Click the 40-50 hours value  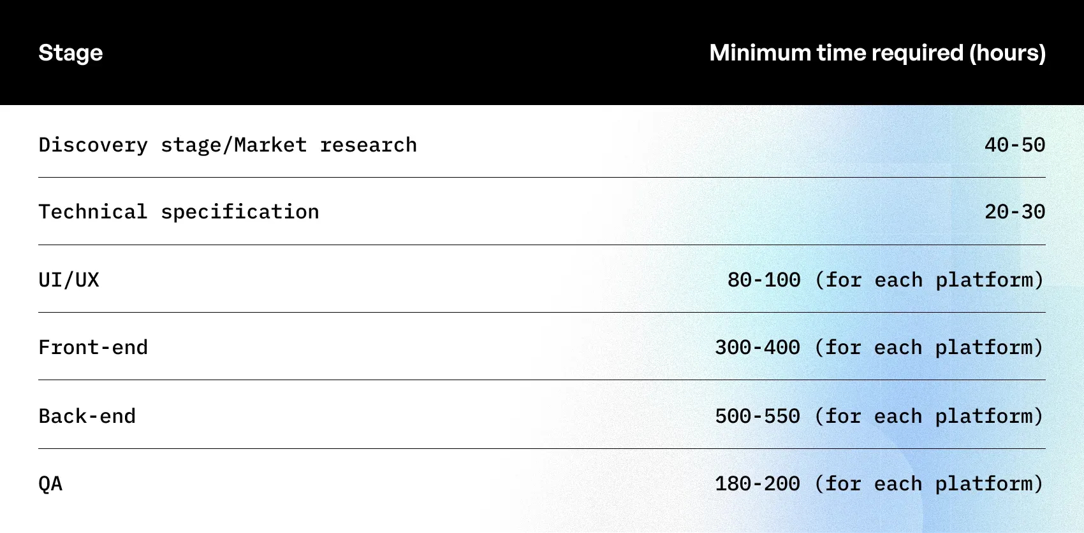tap(1014, 145)
